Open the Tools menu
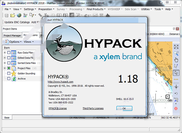The width and height of the screenshot is (182, 133). (x=159, y=9)
